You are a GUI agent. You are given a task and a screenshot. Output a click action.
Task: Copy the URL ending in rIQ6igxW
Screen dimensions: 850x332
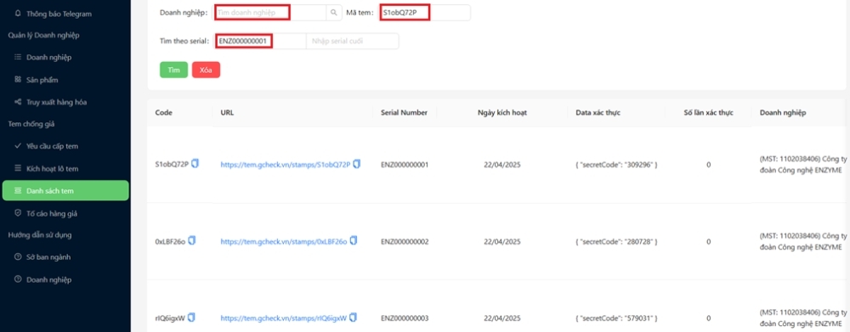353,317
